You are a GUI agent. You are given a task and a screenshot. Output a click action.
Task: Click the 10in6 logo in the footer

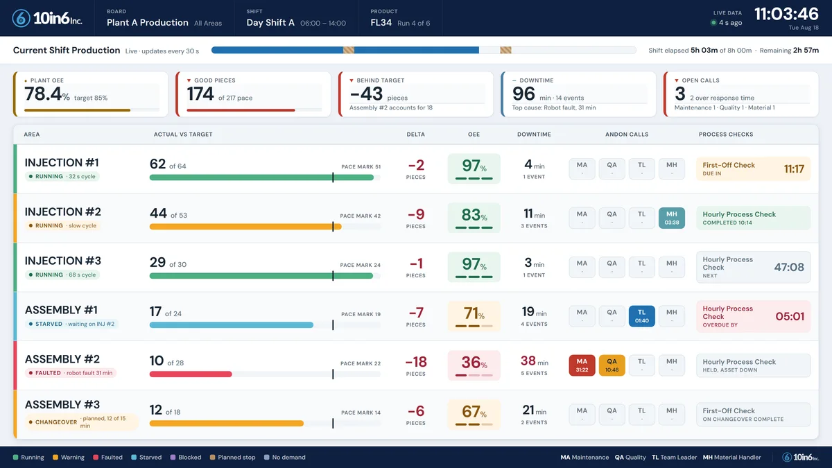(x=800, y=457)
